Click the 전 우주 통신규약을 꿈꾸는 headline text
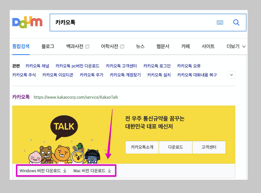 tap(155, 119)
